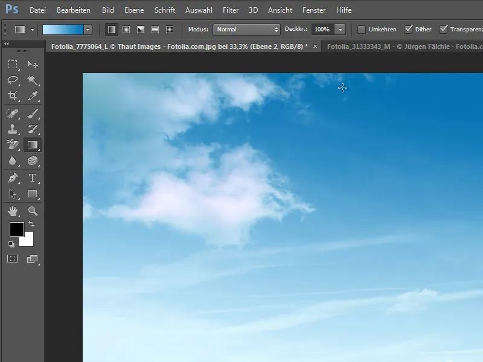Select the Rectangular Marquee tool
Image resolution: width=483 pixels, height=362 pixels.
click(13, 64)
